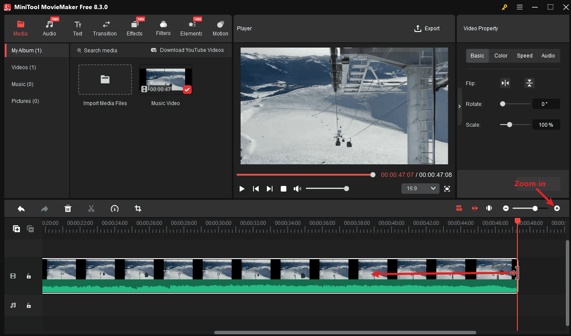Click the horizontal timeline scrollbar
The image size is (571, 336).
[x=345, y=333]
